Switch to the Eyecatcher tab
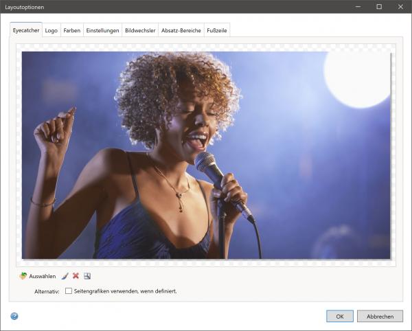This screenshot has width=412, height=331. tap(26, 30)
